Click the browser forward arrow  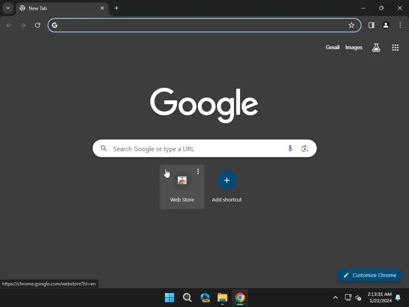(23, 25)
